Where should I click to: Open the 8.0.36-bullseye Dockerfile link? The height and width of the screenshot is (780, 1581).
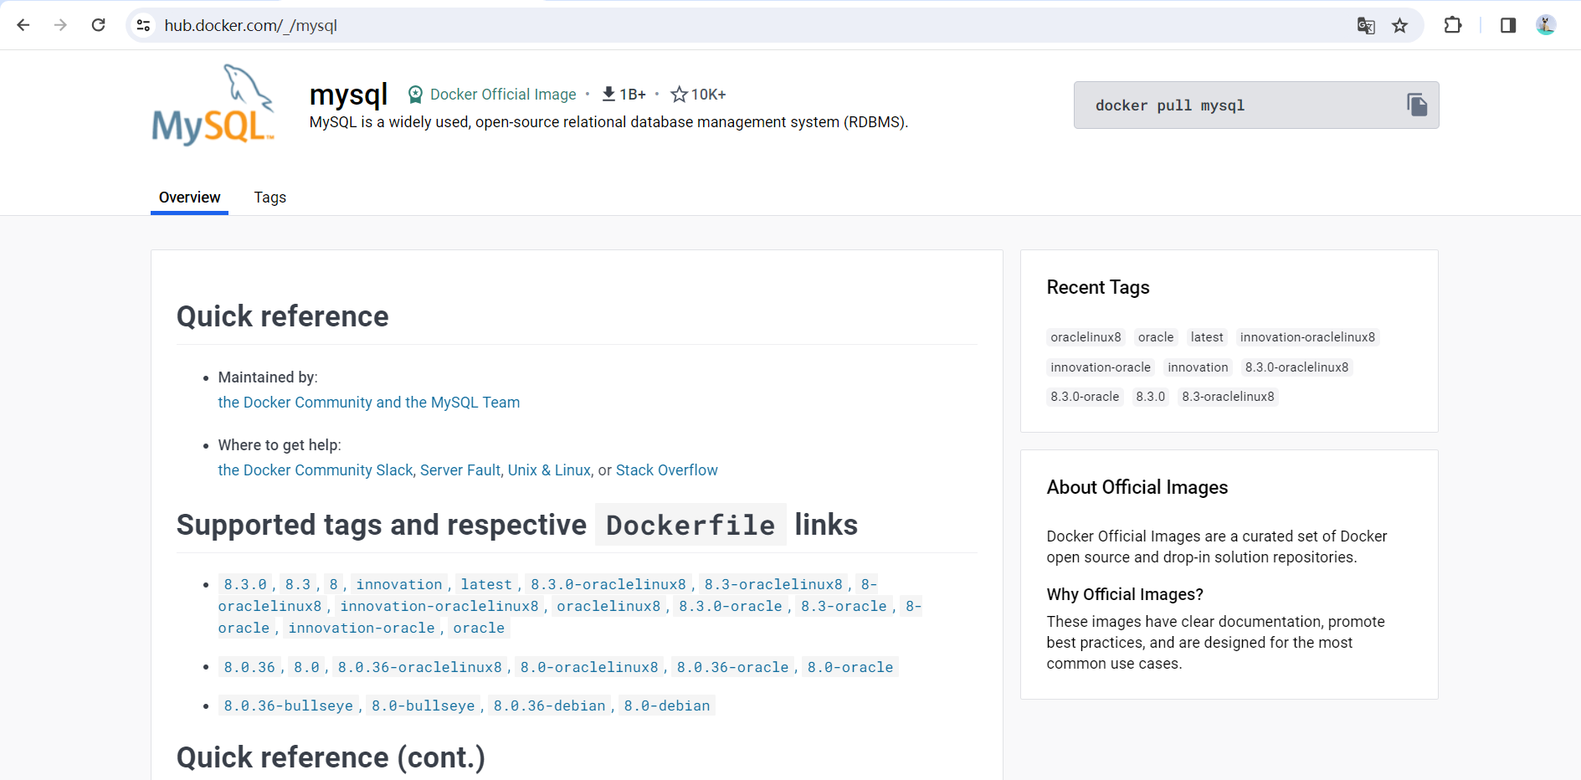point(289,706)
